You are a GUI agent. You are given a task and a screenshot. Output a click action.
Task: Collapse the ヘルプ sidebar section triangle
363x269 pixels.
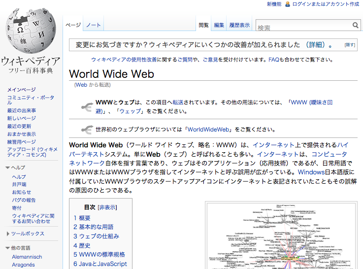(x=8, y=168)
